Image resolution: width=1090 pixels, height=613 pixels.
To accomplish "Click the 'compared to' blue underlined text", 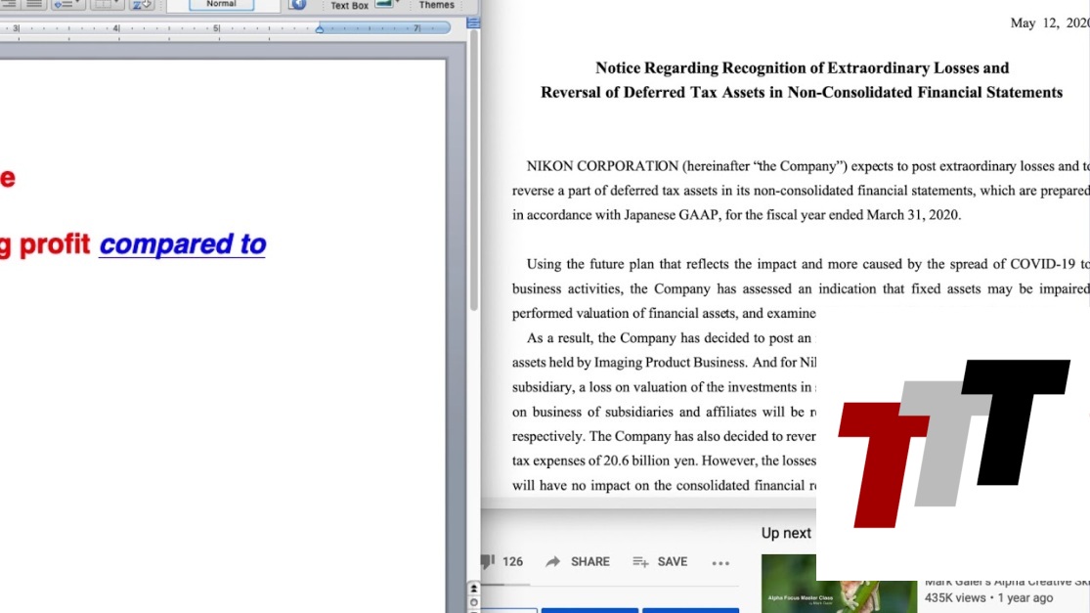I will tap(183, 244).
